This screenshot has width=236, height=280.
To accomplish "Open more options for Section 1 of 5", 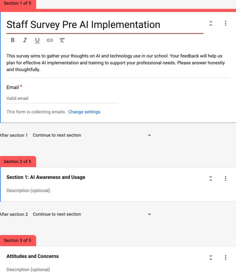I will [x=225, y=23].
